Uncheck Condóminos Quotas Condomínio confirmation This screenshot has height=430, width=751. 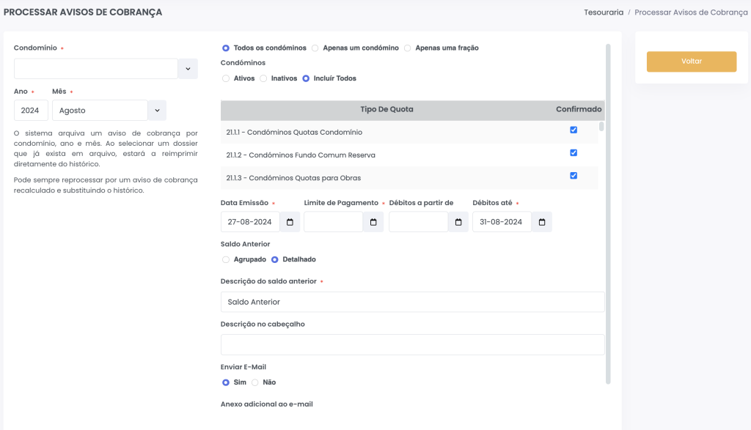pyautogui.click(x=574, y=130)
